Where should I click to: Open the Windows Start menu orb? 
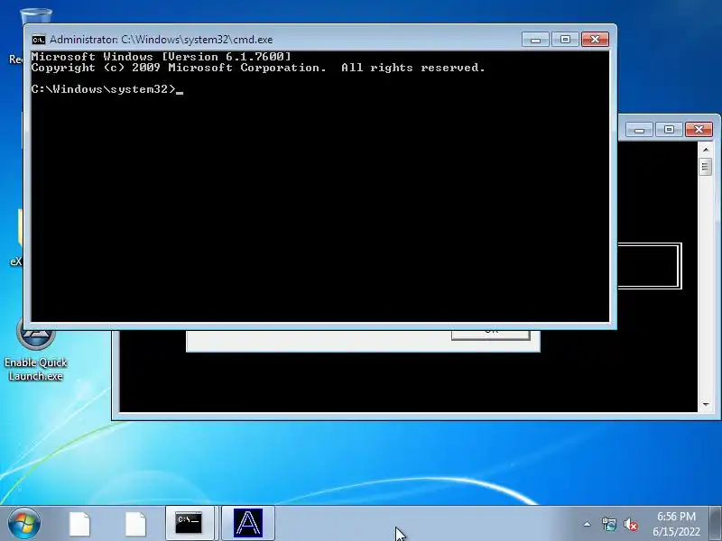tap(24, 523)
